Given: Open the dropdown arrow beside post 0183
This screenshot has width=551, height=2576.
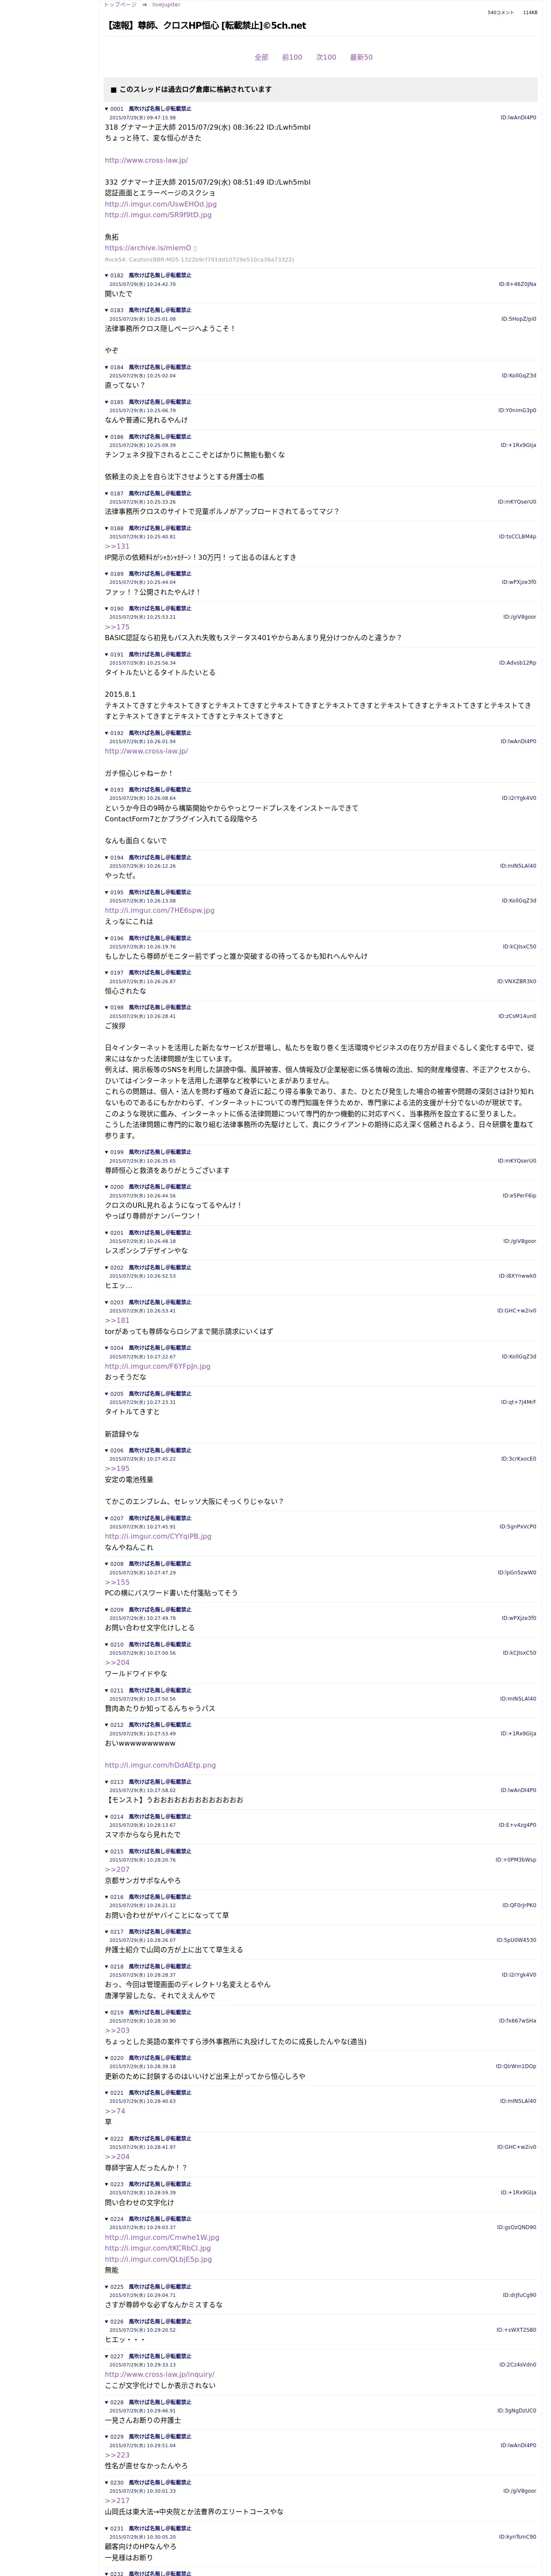Looking at the screenshot, I should click(107, 310).
